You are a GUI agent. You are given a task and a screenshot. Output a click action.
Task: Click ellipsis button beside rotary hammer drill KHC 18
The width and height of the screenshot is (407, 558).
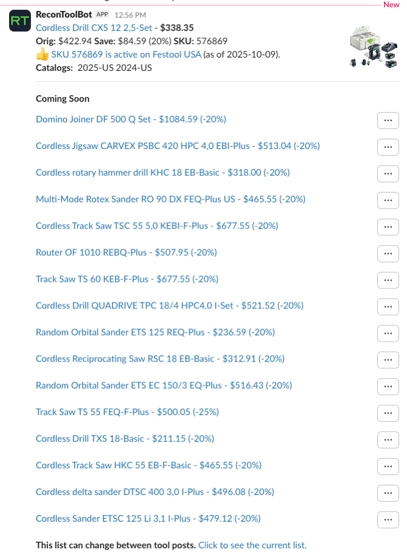(x=388, y=173)
